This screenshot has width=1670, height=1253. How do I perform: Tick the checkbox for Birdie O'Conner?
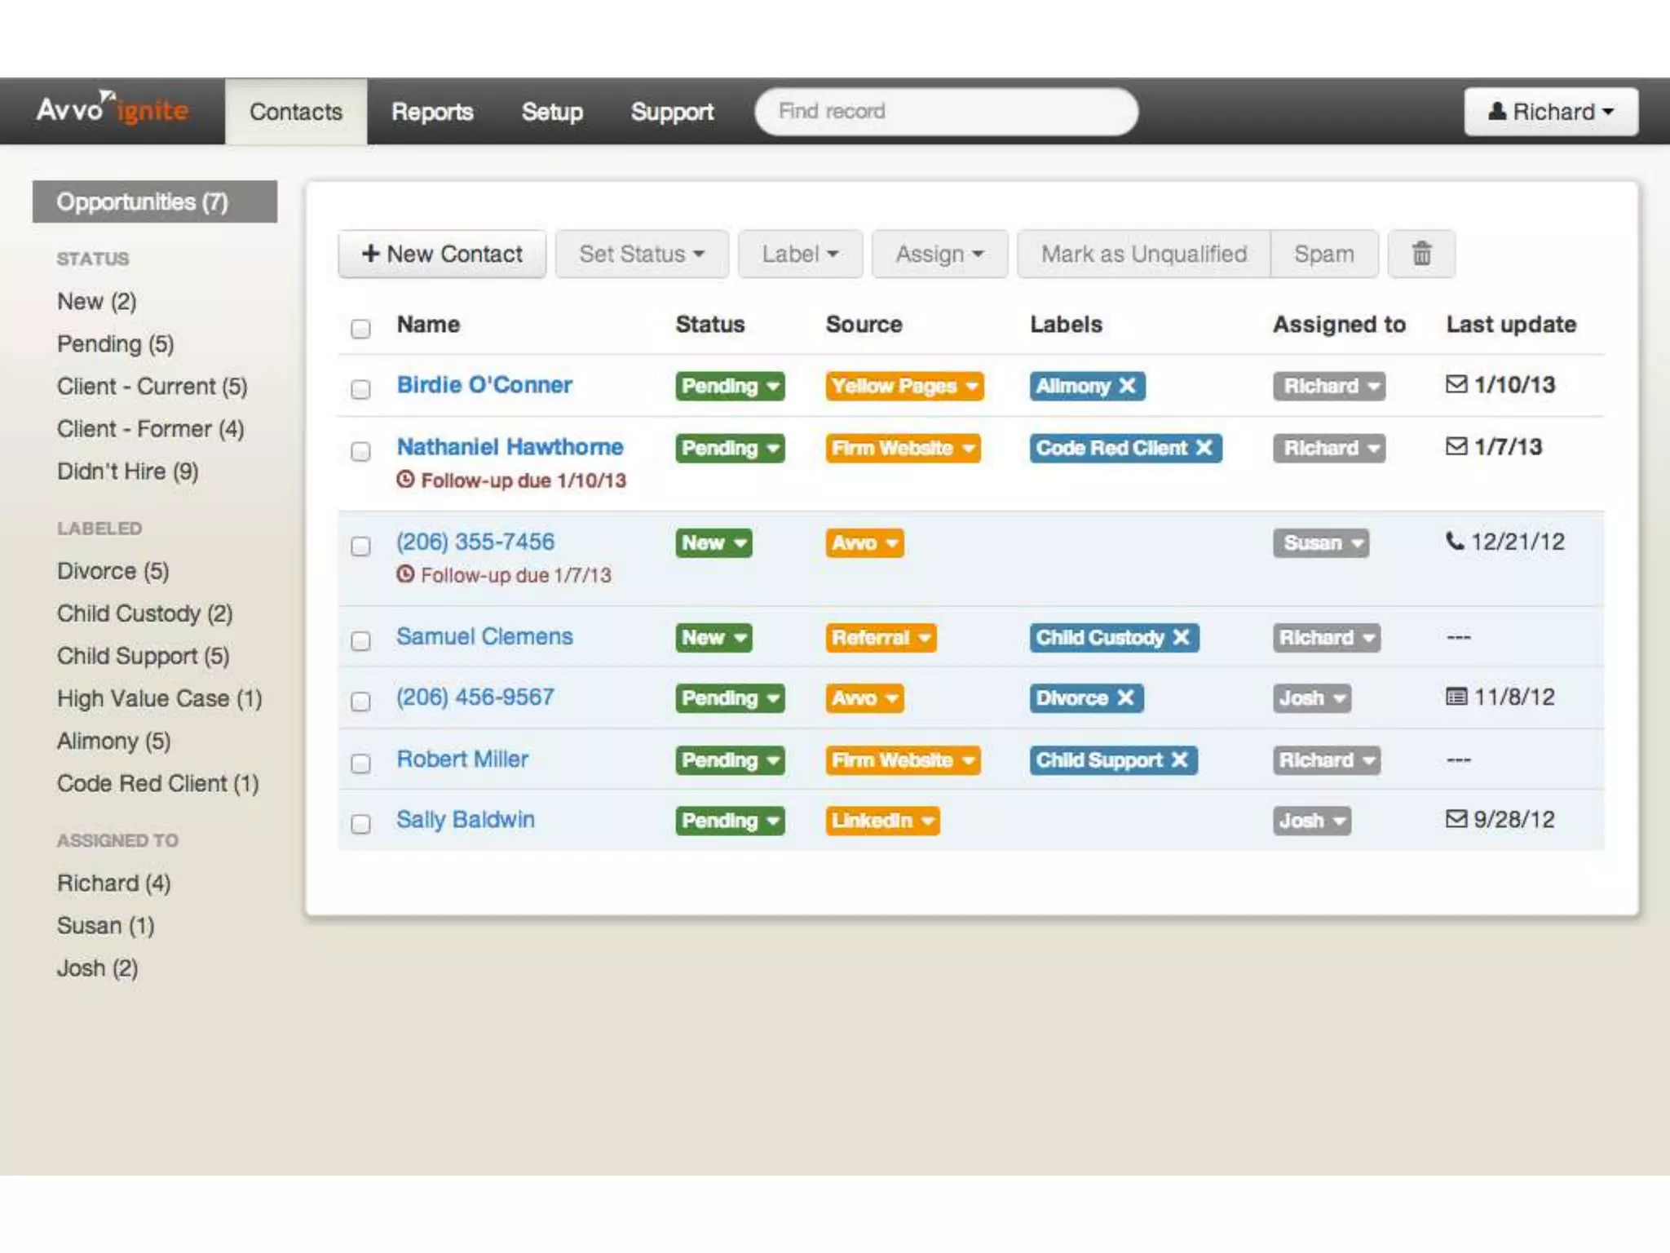[360, 389]
